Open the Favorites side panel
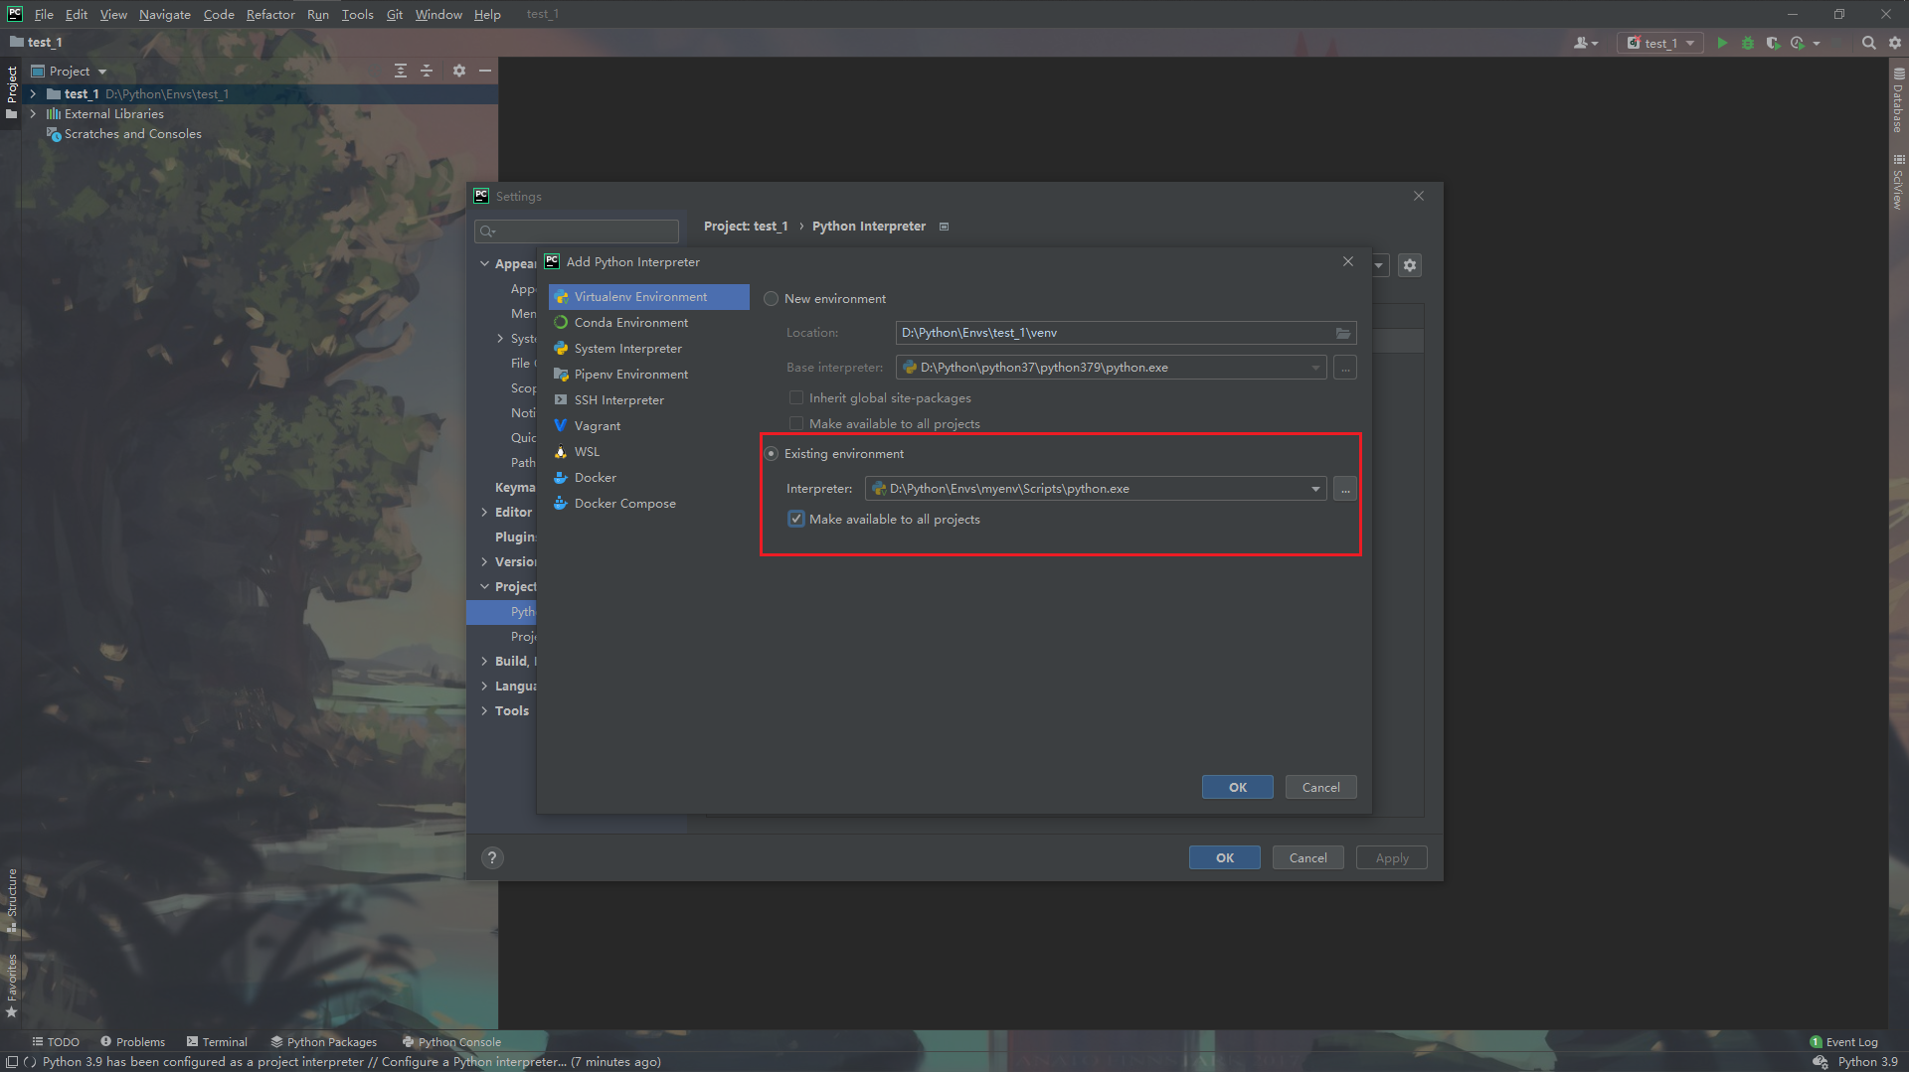 (x=12, y=986)
